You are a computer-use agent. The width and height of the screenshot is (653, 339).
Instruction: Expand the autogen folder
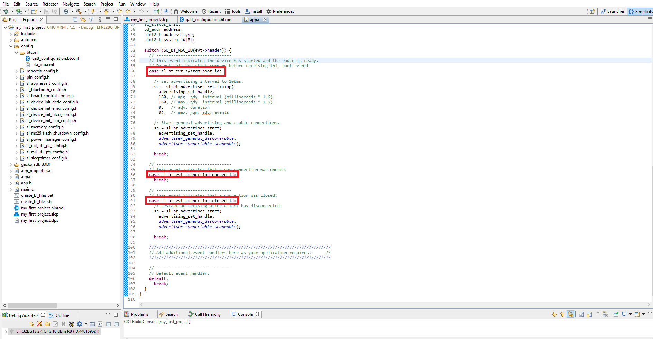pyautogui.click(x=11, y=40)
